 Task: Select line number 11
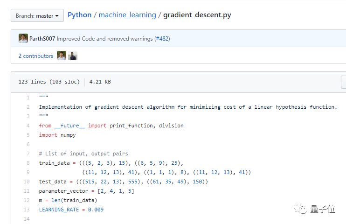point(27,191)
